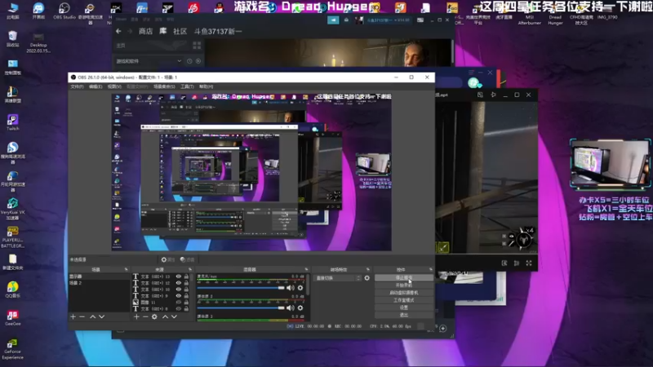Click the pin icon in video player title bar
This screenshot has height=367, width=653.
pyautogui.click(x=494, y=95)
